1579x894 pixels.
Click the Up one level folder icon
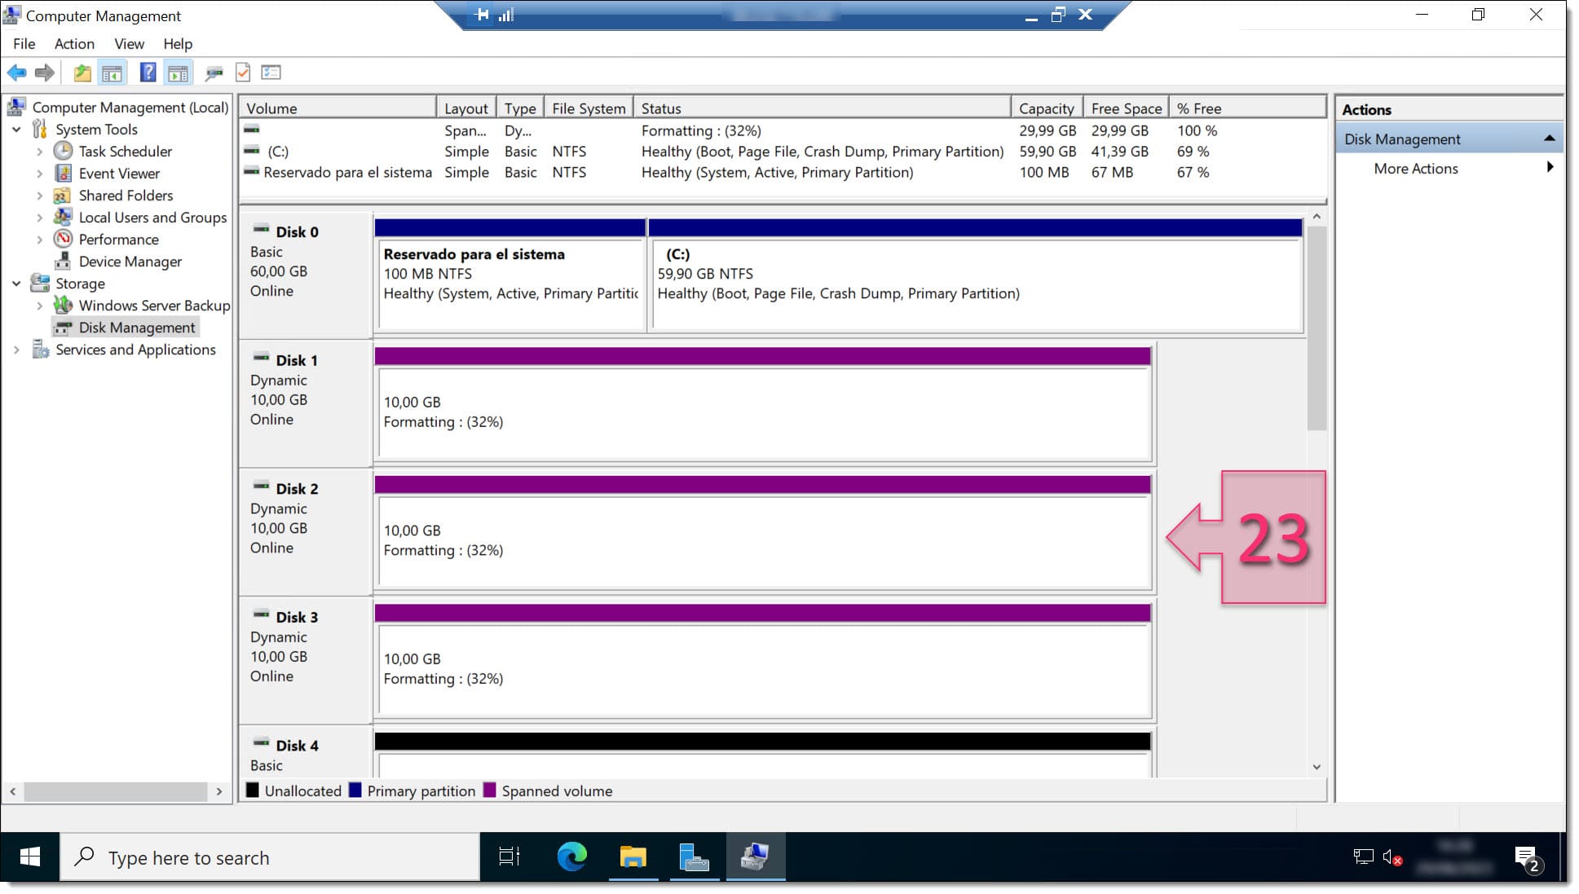tap(82, 73)
